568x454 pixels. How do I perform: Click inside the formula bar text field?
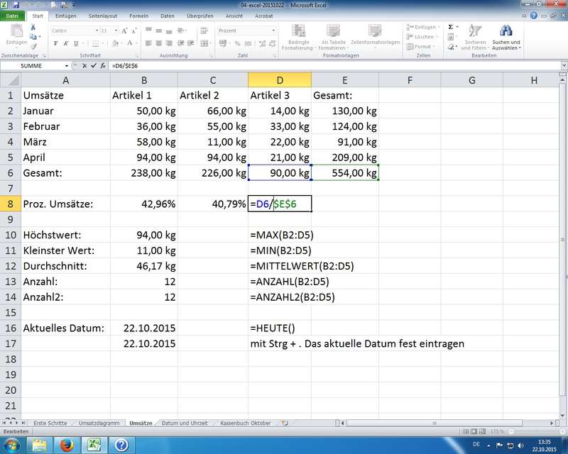(319, 65)
